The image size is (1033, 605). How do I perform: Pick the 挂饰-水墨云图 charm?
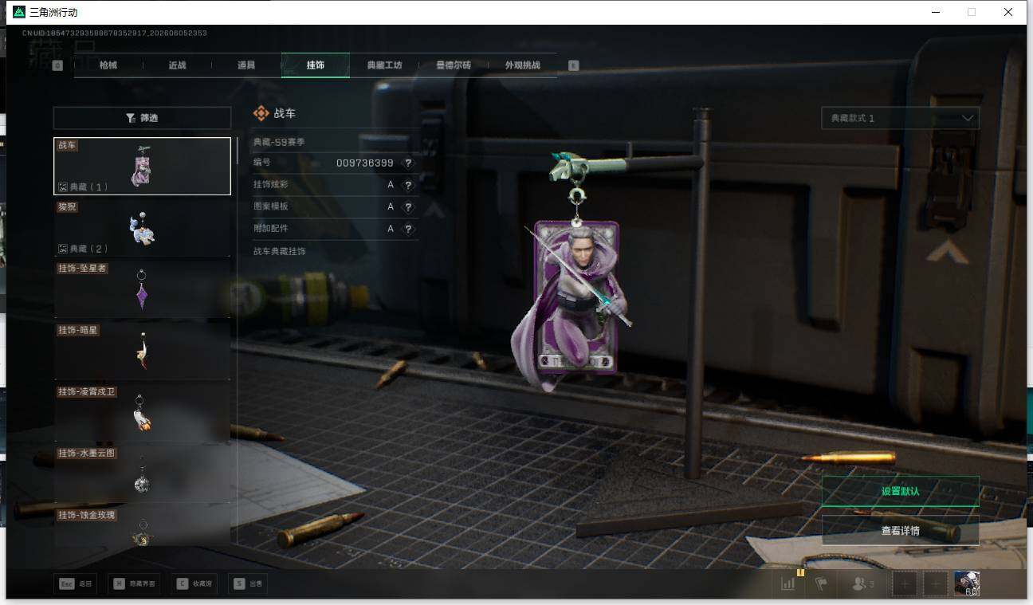click(x=142, y=473)
